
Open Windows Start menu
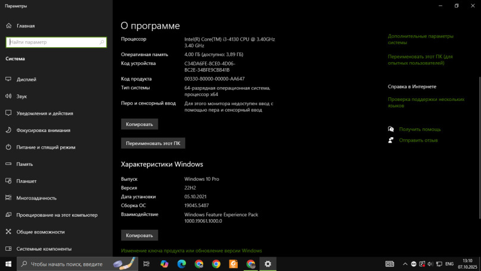(8, 264)
